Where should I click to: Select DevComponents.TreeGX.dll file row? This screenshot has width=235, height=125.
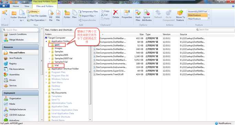coord(110,75)
